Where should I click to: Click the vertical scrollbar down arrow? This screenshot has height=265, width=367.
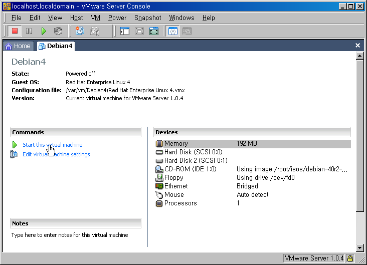click(359, 247)
